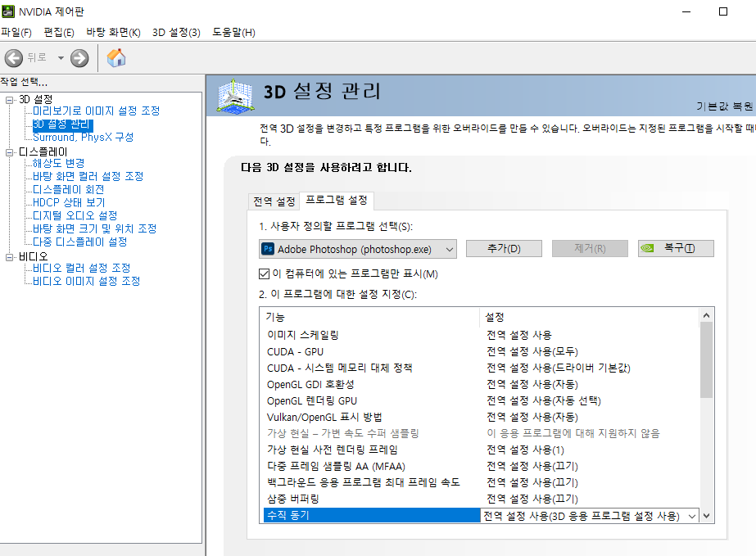Open 해상도 변경 in task tree
756x556 pixels.
point(58,164)
